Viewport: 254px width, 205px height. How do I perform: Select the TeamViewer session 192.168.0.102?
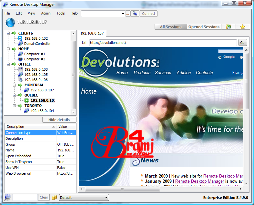[20, 38]
